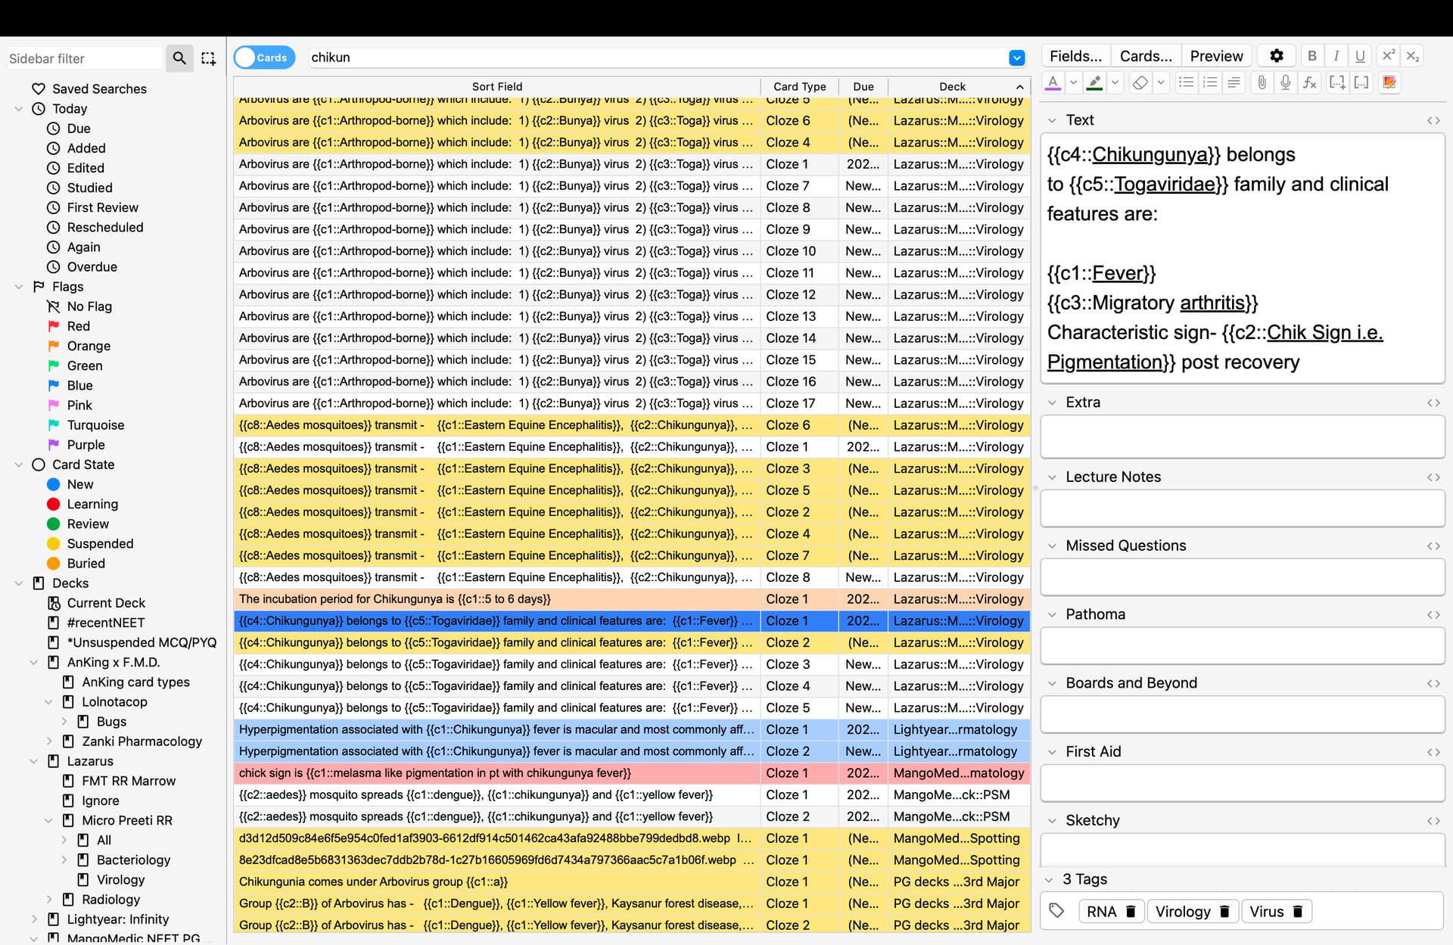Open the search history dropdown arrow
This screenshot has height=945, width=1453.
1016,58
